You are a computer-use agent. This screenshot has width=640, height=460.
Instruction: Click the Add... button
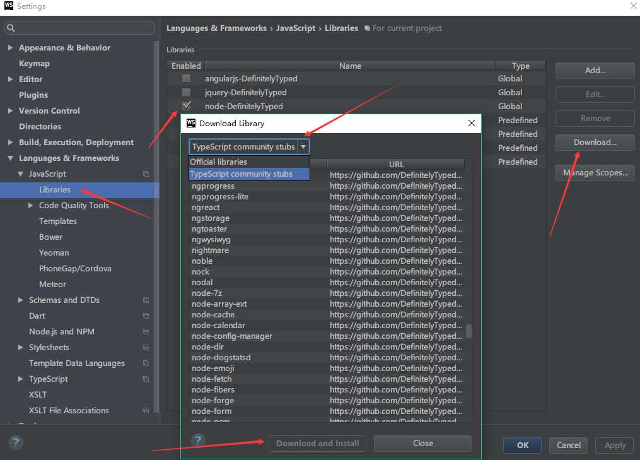(595, 71)
